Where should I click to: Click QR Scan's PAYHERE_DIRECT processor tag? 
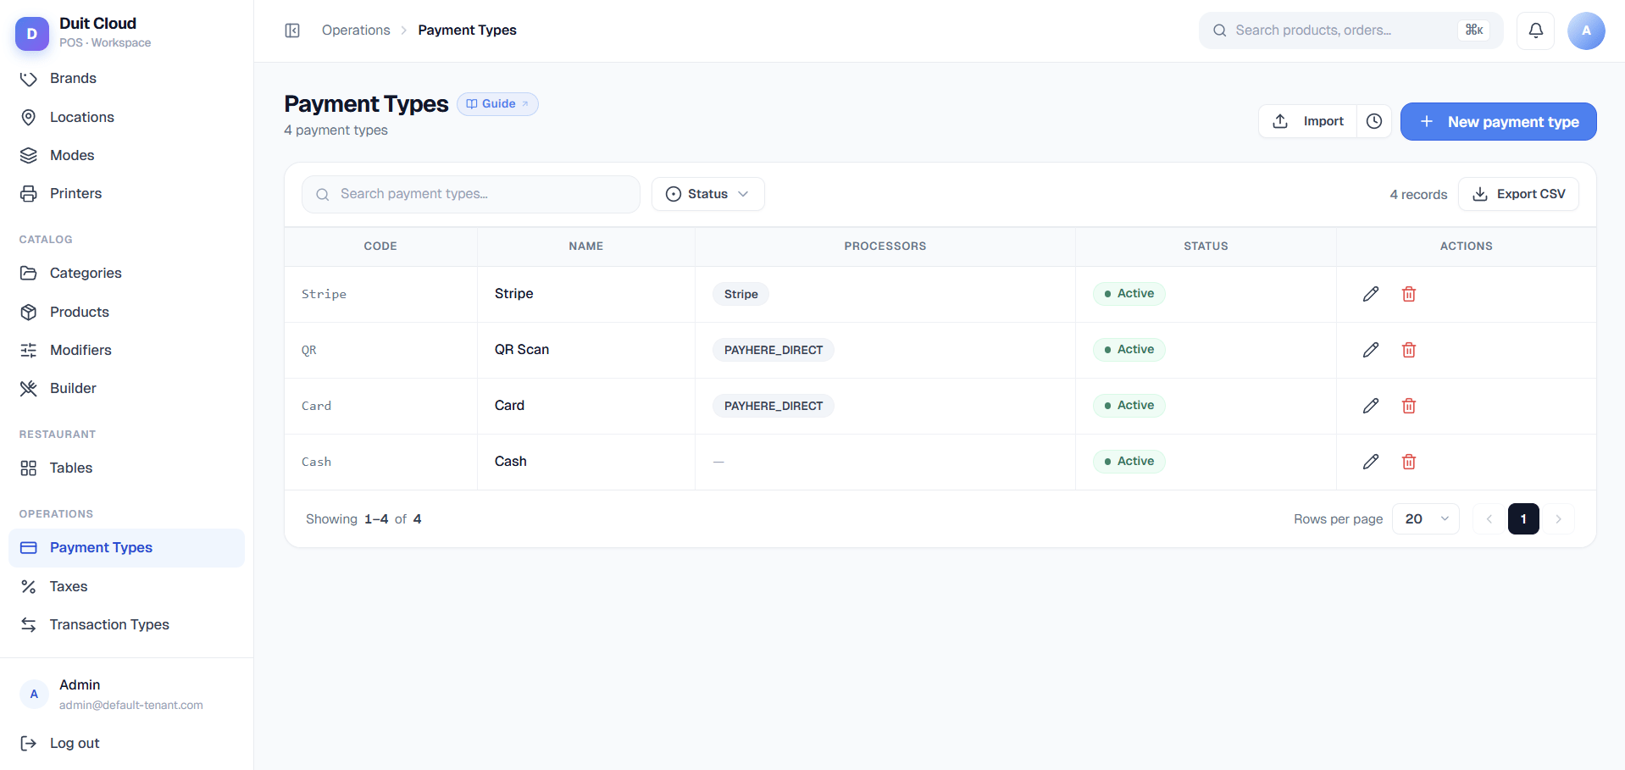(x=774, y=350)
